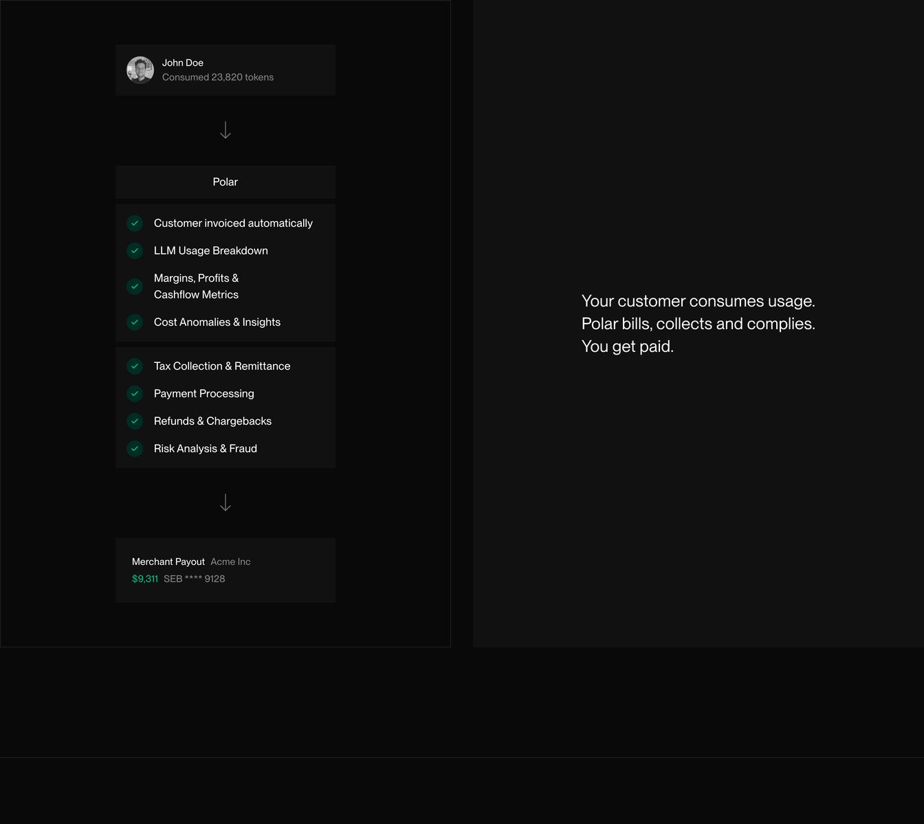
Task: Click the 'LLM Usage Breakdown' text
Action: (x=211, y=251)
